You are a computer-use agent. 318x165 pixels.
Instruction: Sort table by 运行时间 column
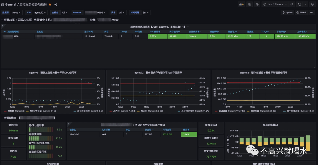tap(88, 32)
